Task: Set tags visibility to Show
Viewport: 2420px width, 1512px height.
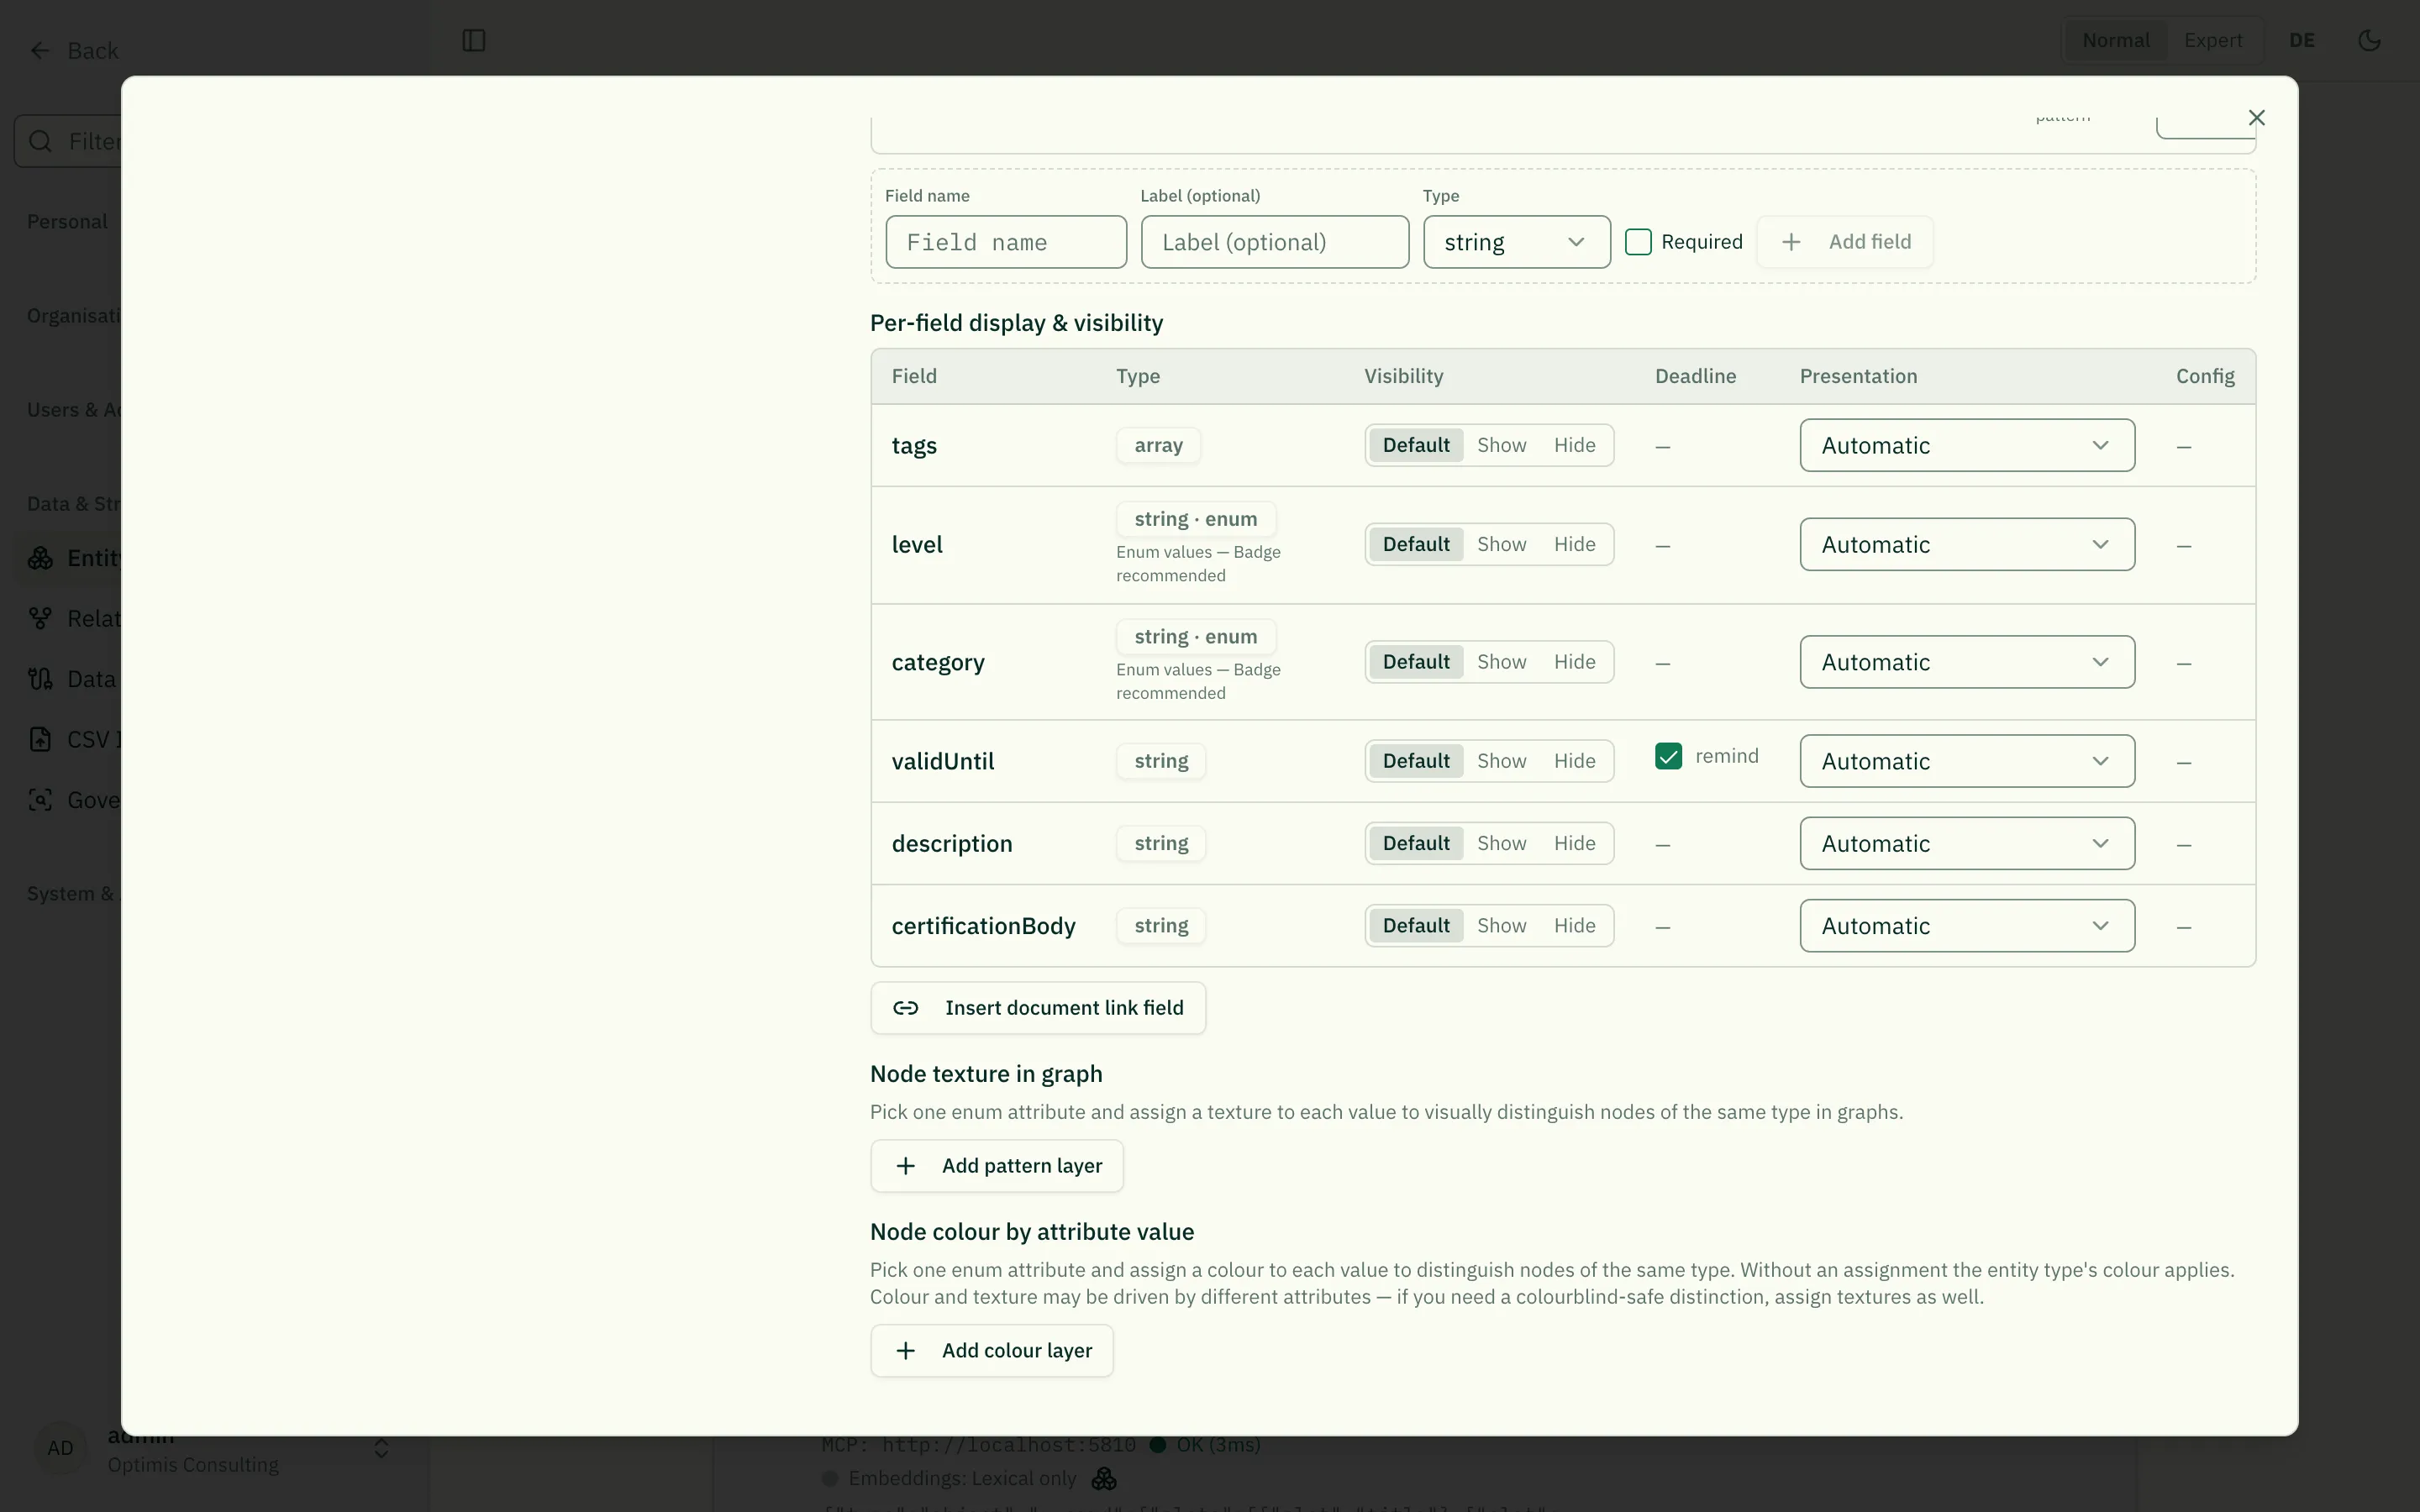Action: coord(1501,445)
